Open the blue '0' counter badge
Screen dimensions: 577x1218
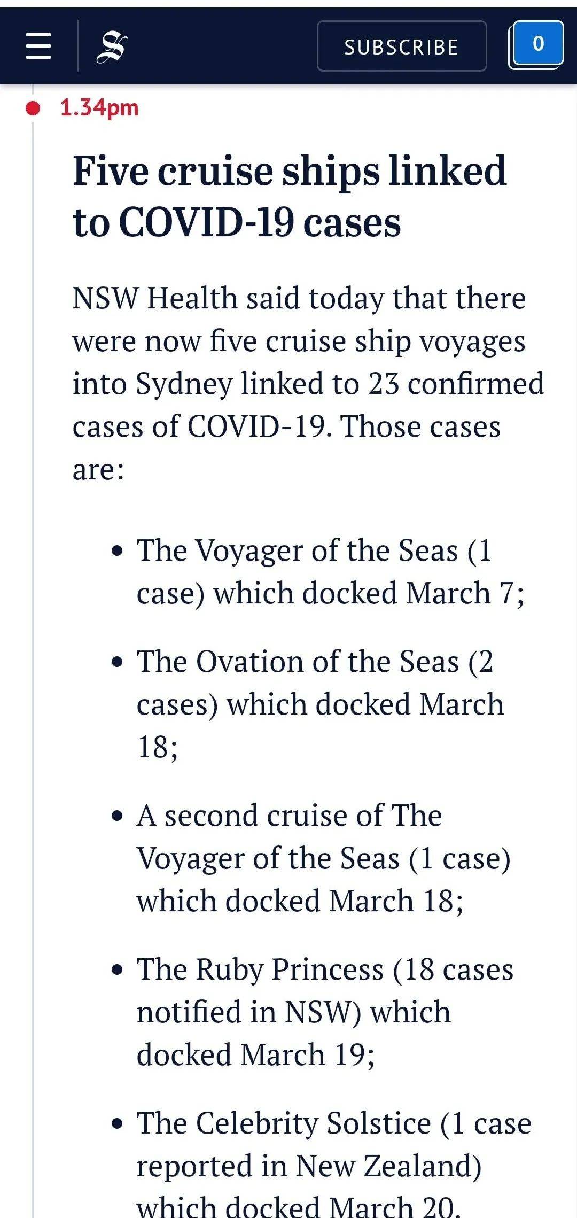click(536, 44)
